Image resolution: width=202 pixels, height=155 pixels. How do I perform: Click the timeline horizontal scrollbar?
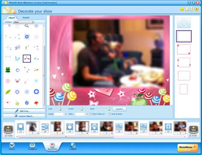pyautogui.click(x=66, y=137)
